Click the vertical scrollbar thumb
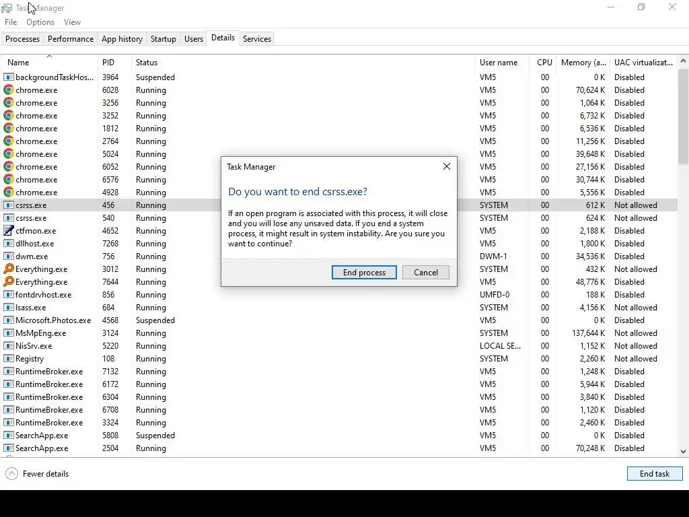Viewport: 689px width, 517px height. 684,116
